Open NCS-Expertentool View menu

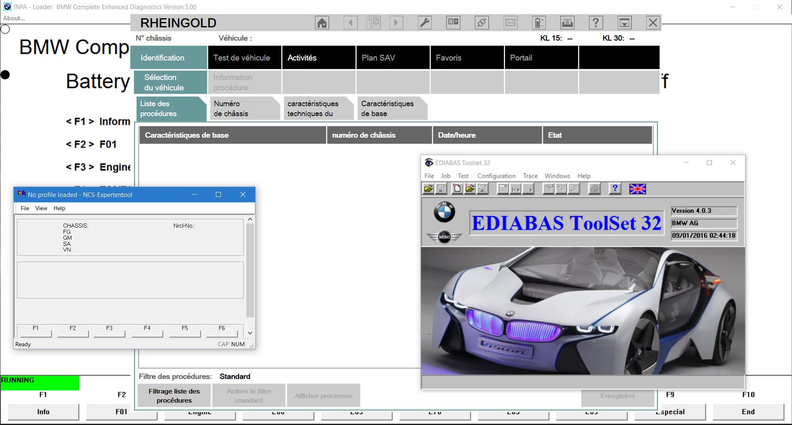[x=41, y=208]
